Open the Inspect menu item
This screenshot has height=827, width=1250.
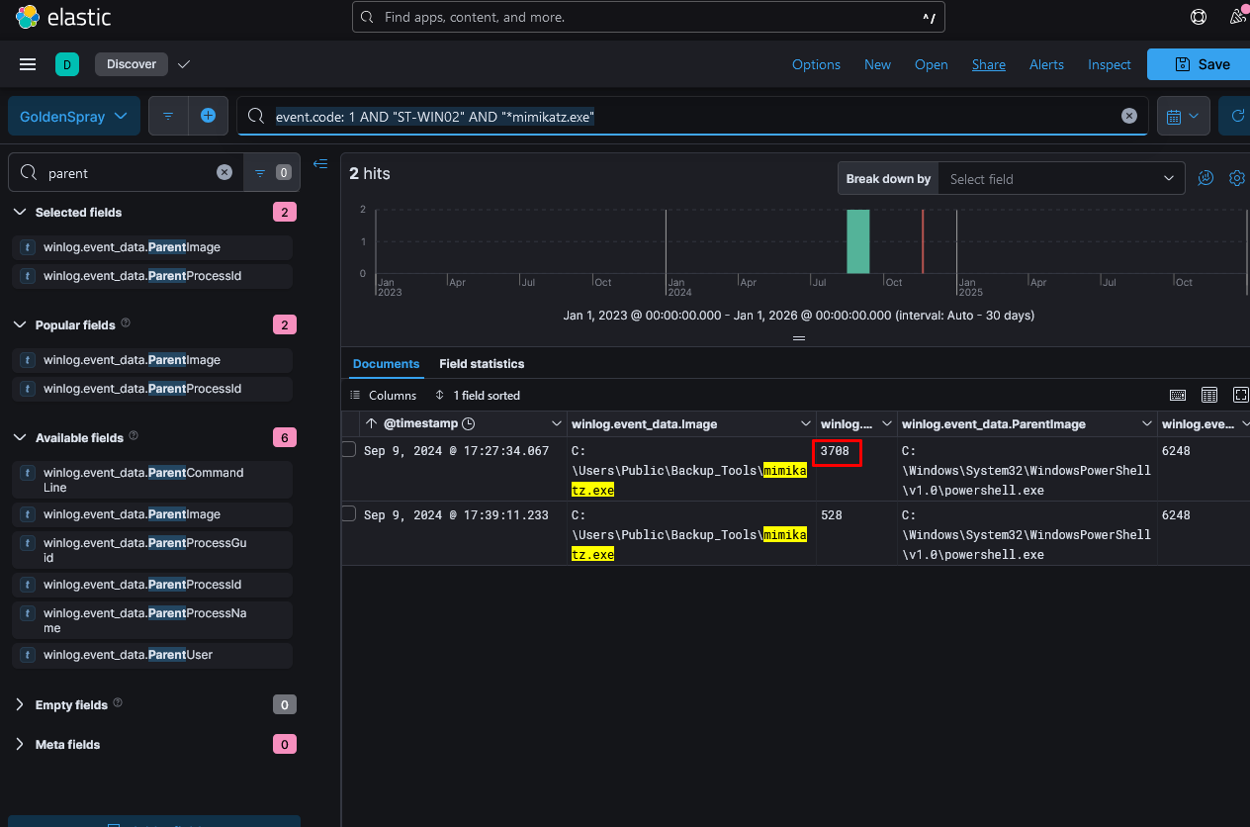point(1109,64)
